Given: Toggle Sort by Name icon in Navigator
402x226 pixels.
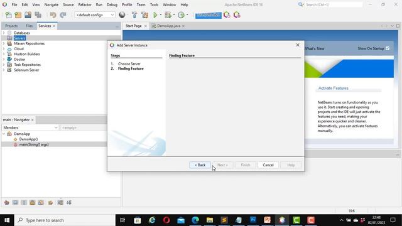Looking at the screenshot, I should point(60,203).
